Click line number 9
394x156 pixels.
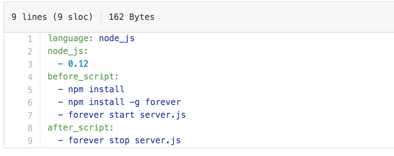(x=30, y=141)
